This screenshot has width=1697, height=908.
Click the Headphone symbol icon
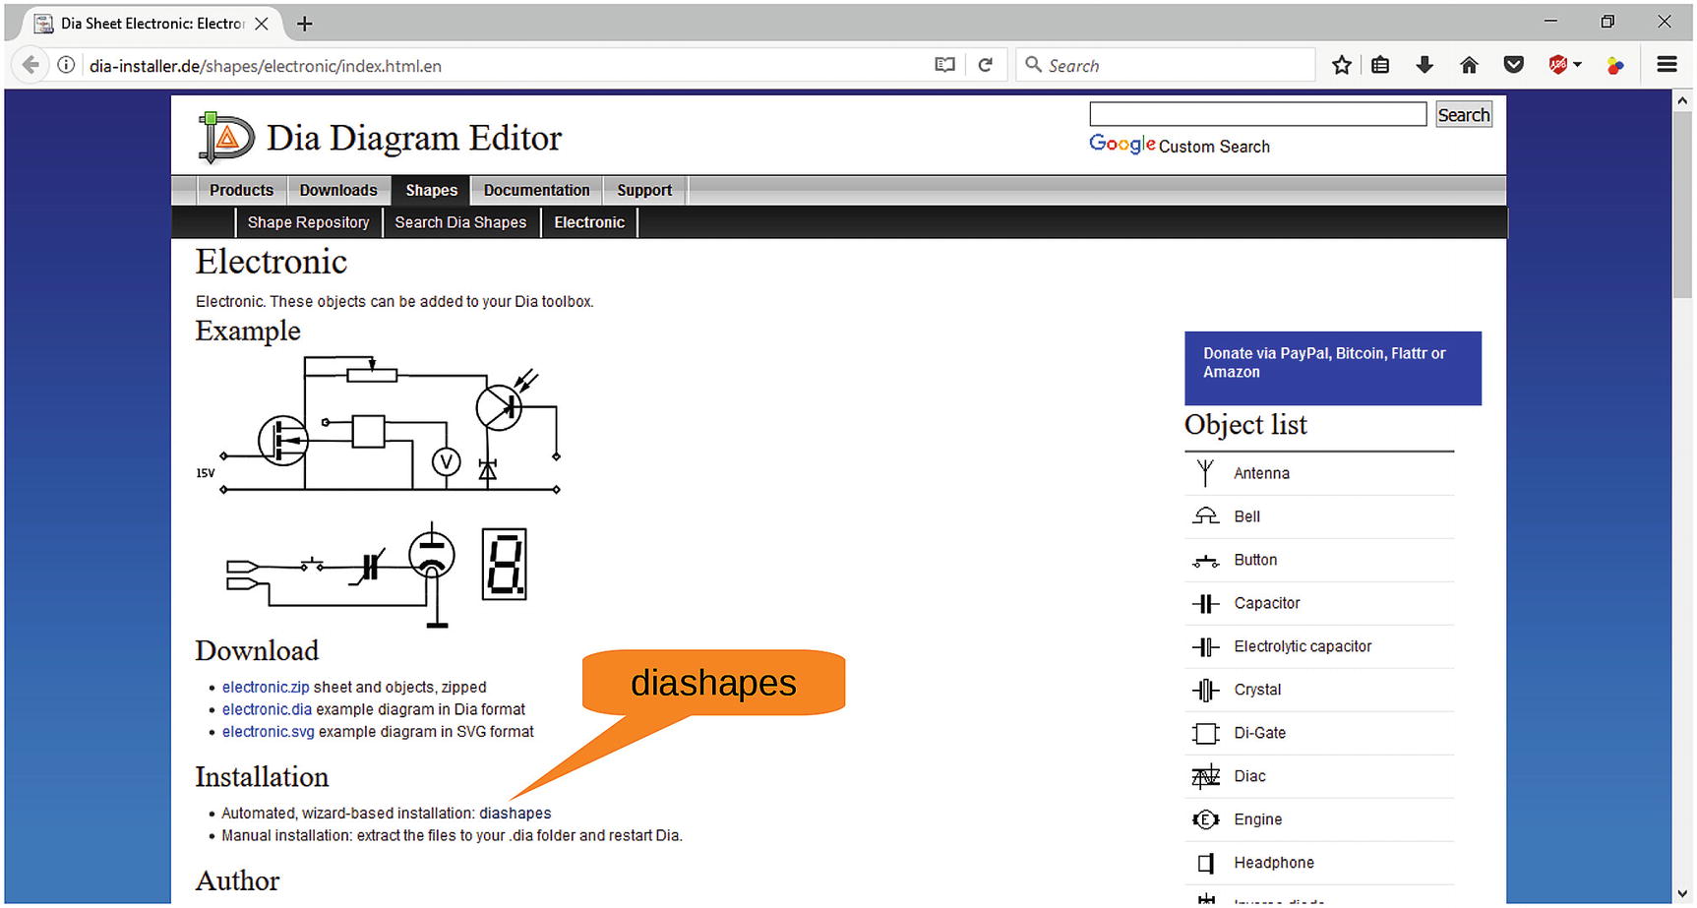1205,863
